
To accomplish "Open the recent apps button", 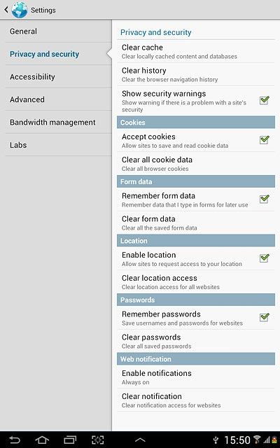I will tap(70, 440).
